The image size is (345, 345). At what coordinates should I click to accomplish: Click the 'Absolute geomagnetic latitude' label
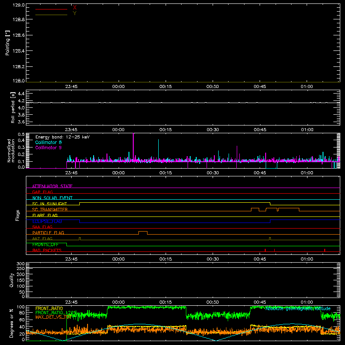[x=298, y=309]
